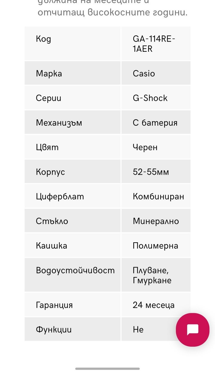Select the Комбиниран dial value
Image resolution: width=215 pixels, height=373 pixels.
coord(159,197)
